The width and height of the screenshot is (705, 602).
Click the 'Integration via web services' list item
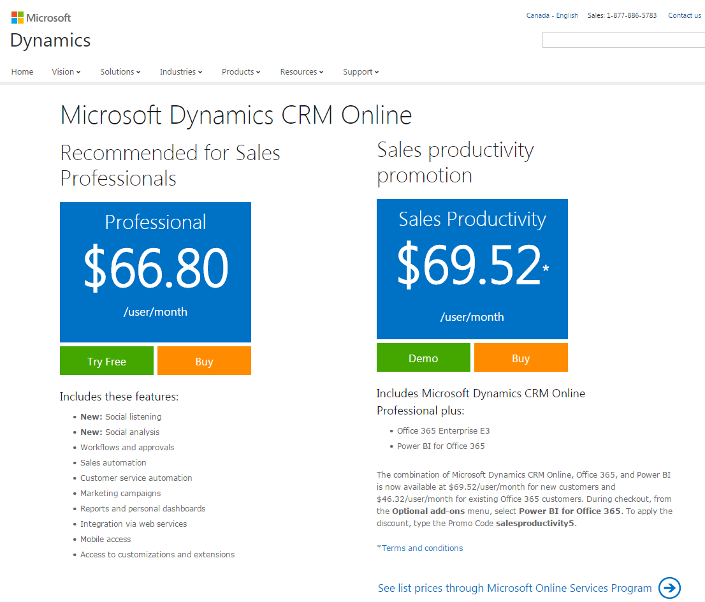pos(133,524)
